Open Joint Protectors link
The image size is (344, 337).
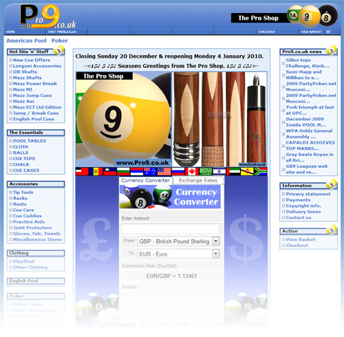pyautogui.click(x=32, y=228)
